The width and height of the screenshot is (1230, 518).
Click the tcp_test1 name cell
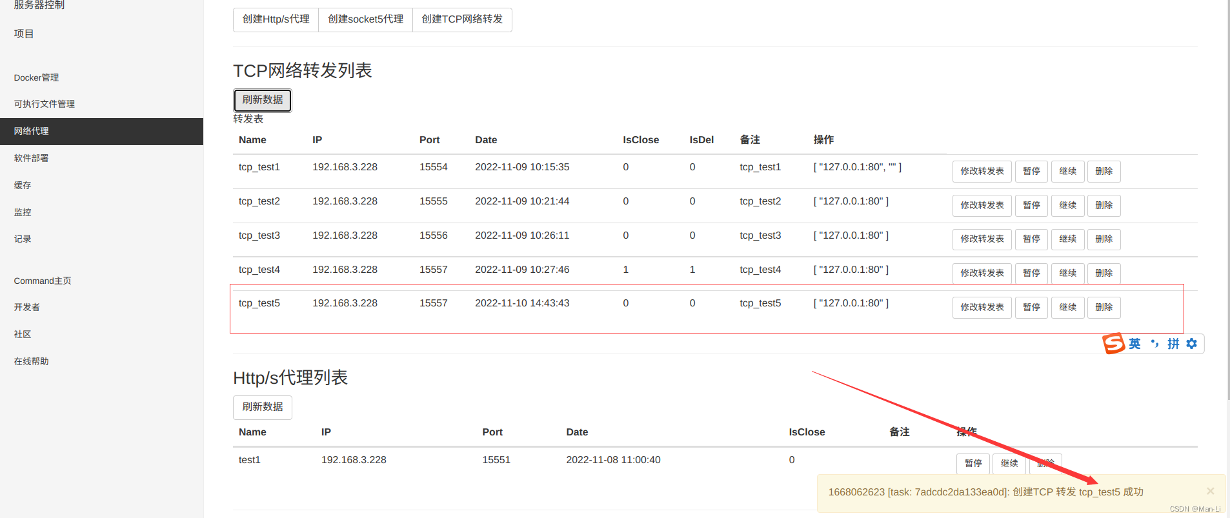pos(259,167)
